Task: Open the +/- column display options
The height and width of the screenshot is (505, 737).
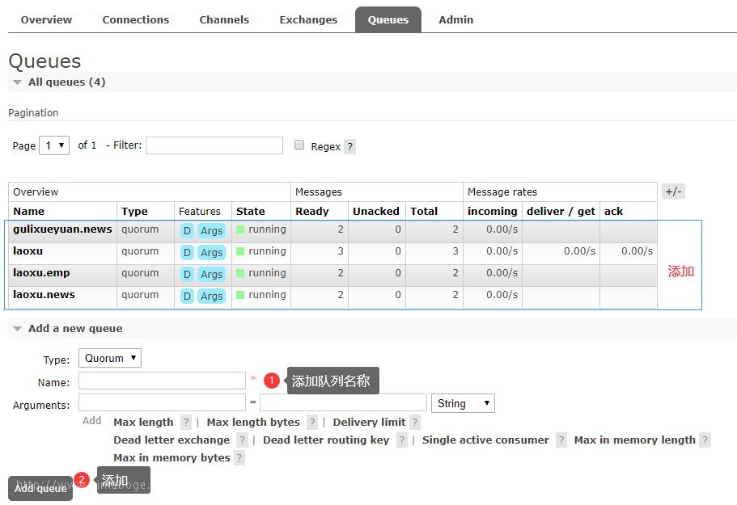Action: click(x=673, y=191)
